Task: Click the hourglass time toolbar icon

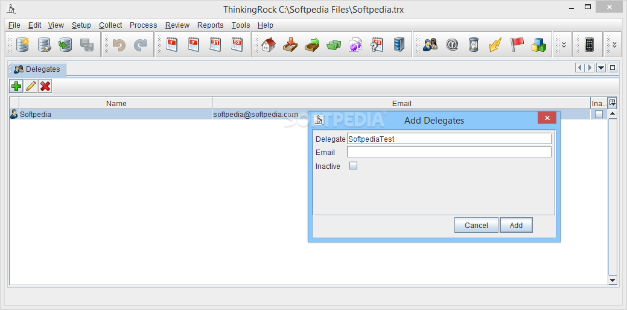Action: click(474, 45)
